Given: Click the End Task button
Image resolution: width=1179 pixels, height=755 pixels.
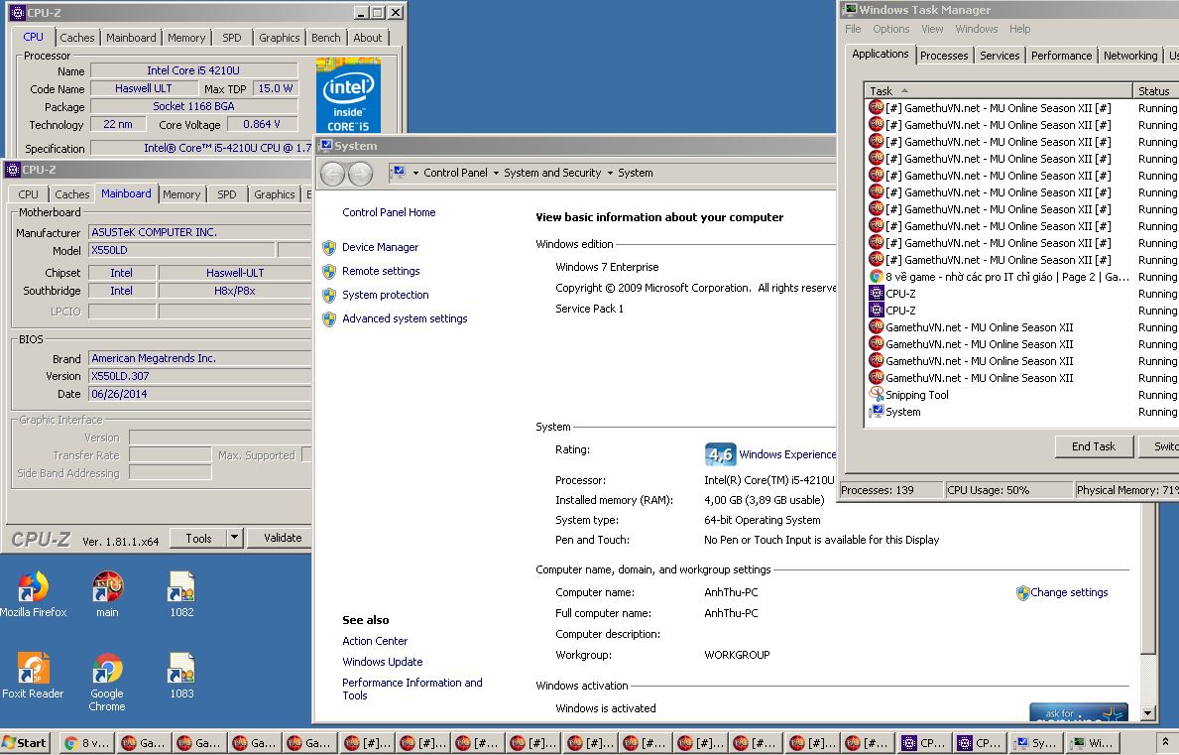Looking at the screenshot, I should point(1094,446).
